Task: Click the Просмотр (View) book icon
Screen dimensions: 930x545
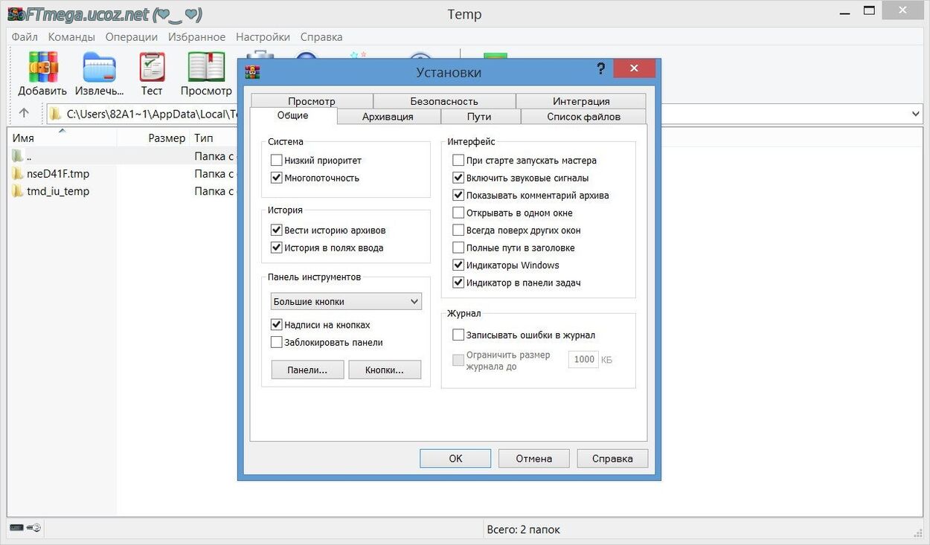Action: 206,68
